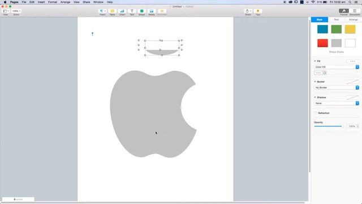Image resolution: width=362 pixels, height=204 pixels.
Task: Open the Arrange menu in menu bar
Action: pos(66,2)
